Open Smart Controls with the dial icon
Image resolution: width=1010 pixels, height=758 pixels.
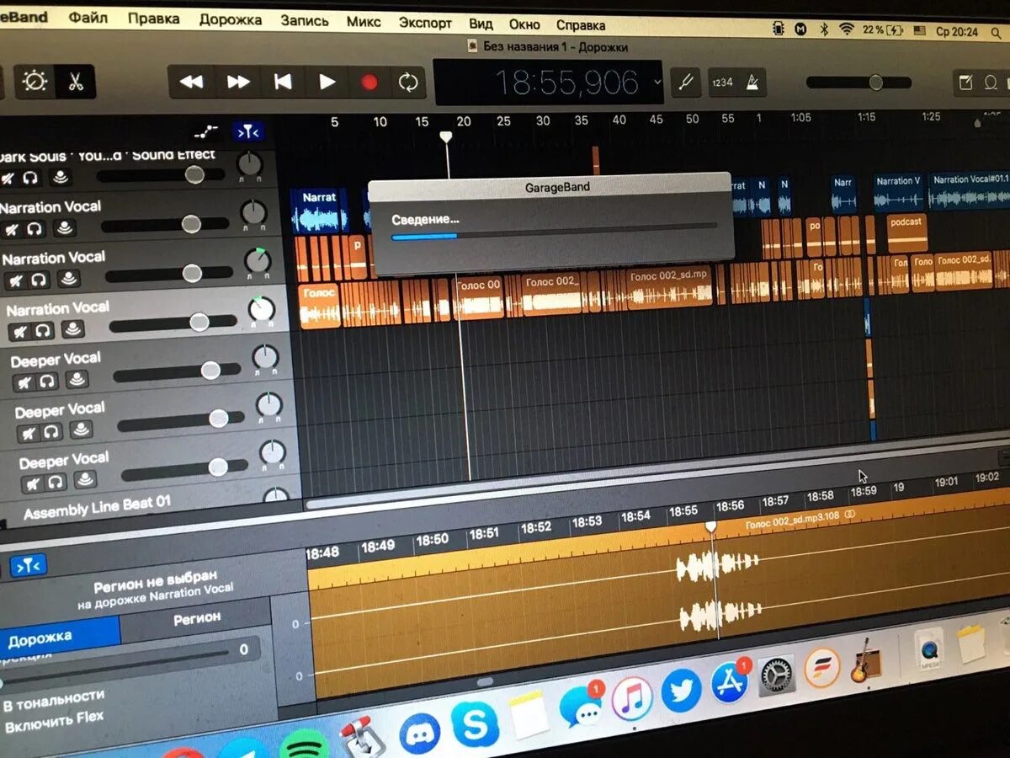point(35,82)
